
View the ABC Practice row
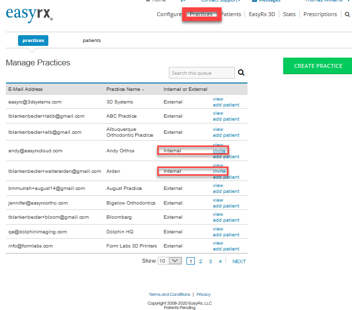coord(218,113)
